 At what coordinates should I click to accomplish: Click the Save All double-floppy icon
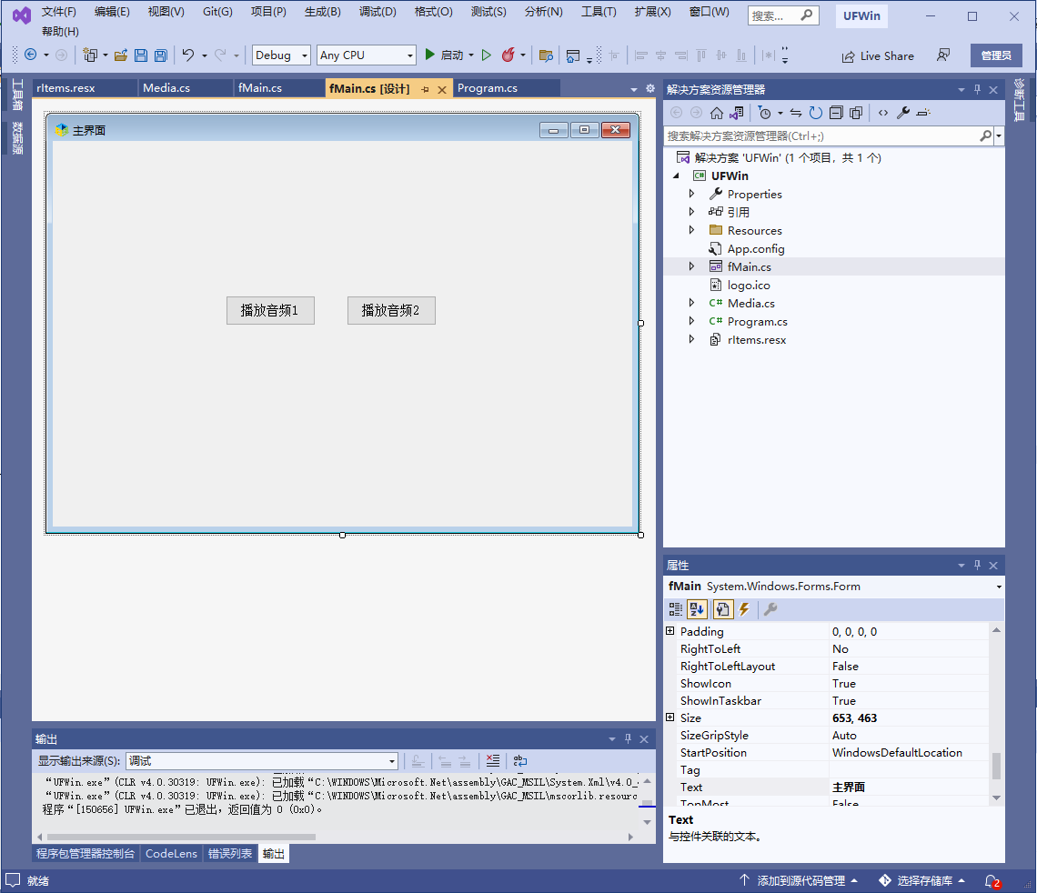point(161,55)
